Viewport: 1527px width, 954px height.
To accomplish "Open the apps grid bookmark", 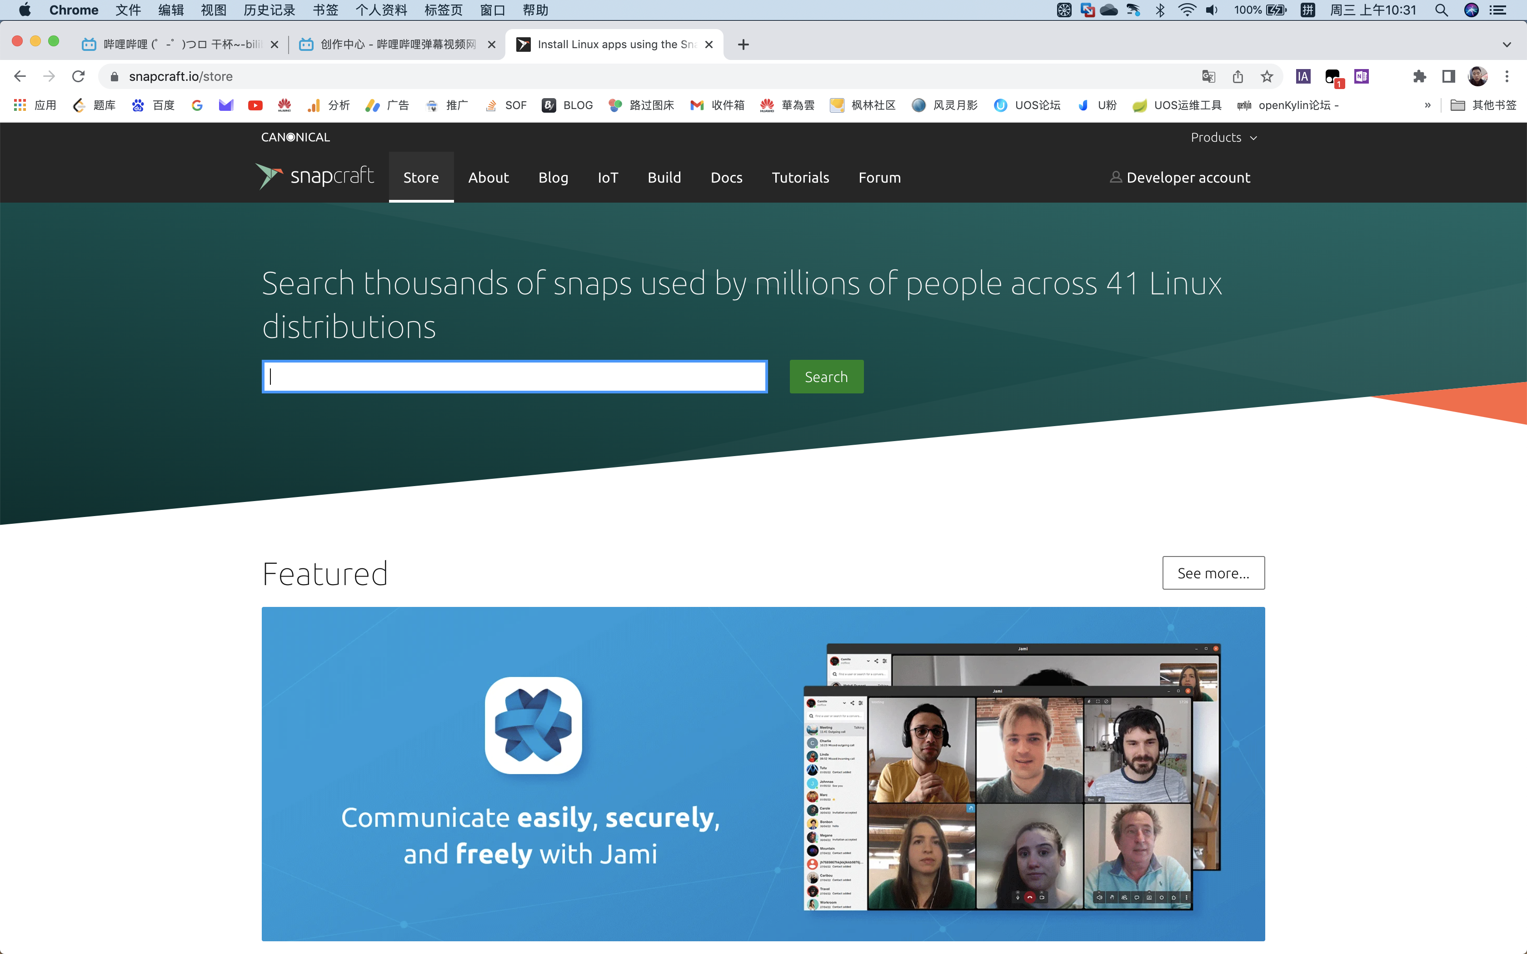I will 35,105.
